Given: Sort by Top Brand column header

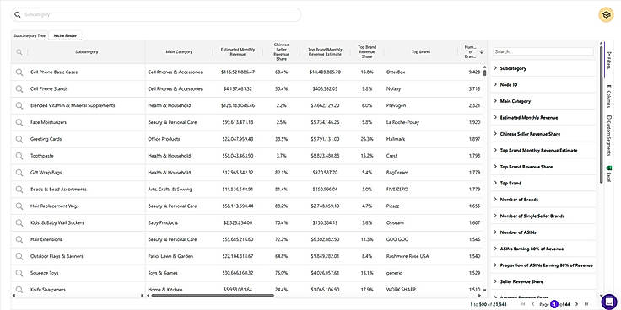Looking at the screenshot, I should pos(420,51).
